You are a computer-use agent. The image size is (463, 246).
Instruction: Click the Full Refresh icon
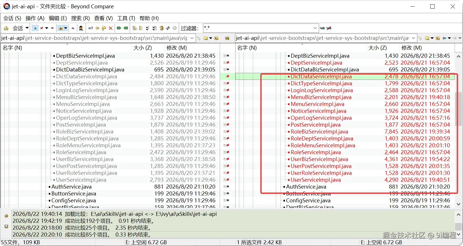161,28
